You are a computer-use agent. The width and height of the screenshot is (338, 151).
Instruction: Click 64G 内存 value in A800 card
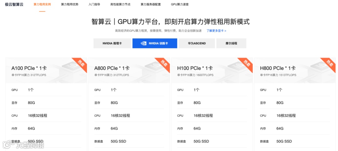pyautogui.click(x=114, y=129)
